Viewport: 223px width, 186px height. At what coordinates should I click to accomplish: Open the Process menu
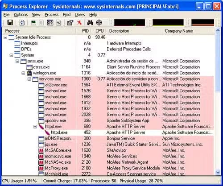tap(52, 15)
